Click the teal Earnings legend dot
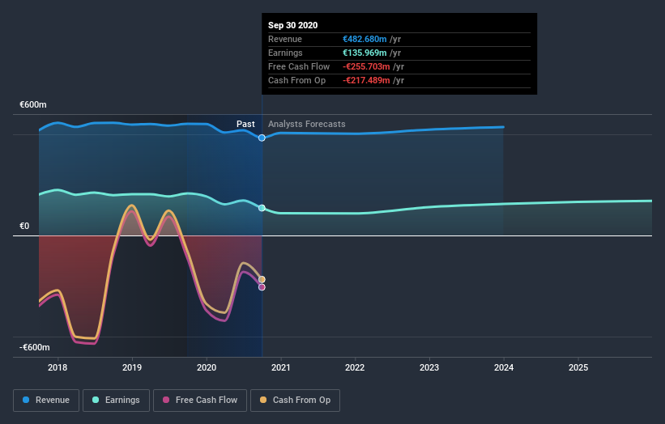The width and height of the screenshot is (665, 424). coord(96,400)
